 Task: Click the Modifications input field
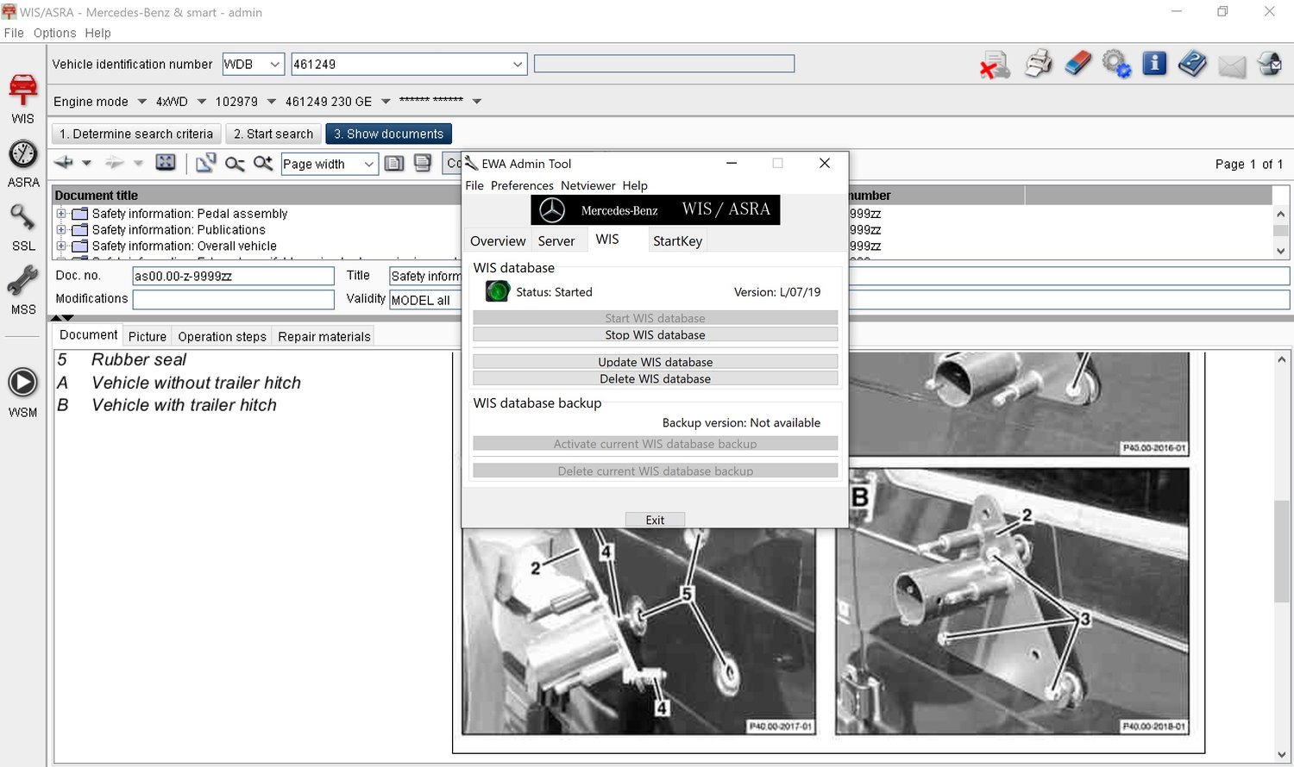[233, 299]
